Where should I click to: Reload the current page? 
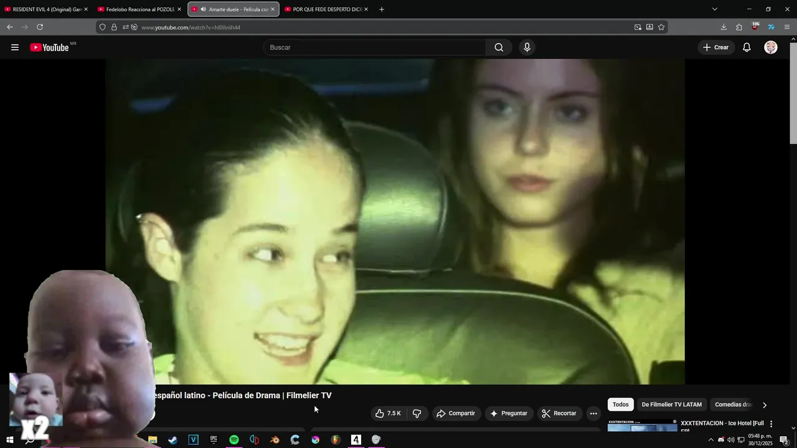coord(40,27)
